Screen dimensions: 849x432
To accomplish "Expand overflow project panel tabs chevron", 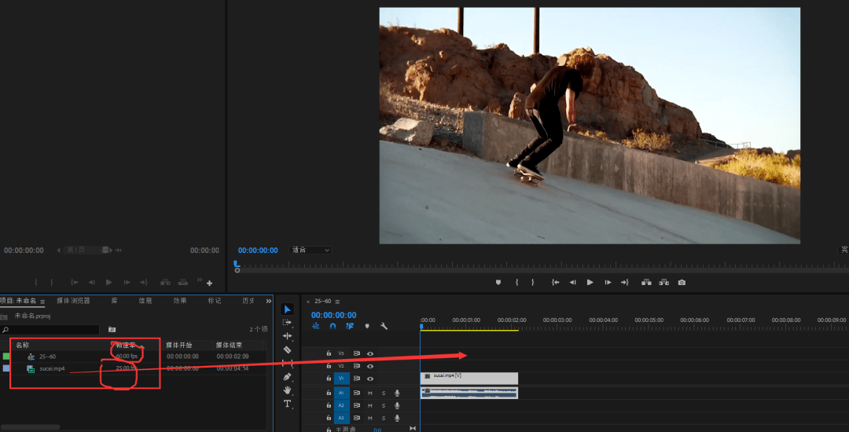I will click(269, 301).
